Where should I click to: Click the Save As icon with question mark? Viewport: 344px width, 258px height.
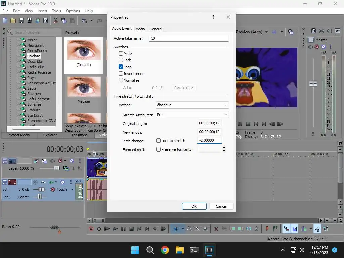pos(29,20)
